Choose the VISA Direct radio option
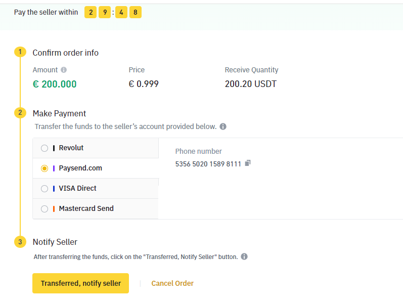The width and height of the screenshot is (403, 302). [x=44, y=189]
